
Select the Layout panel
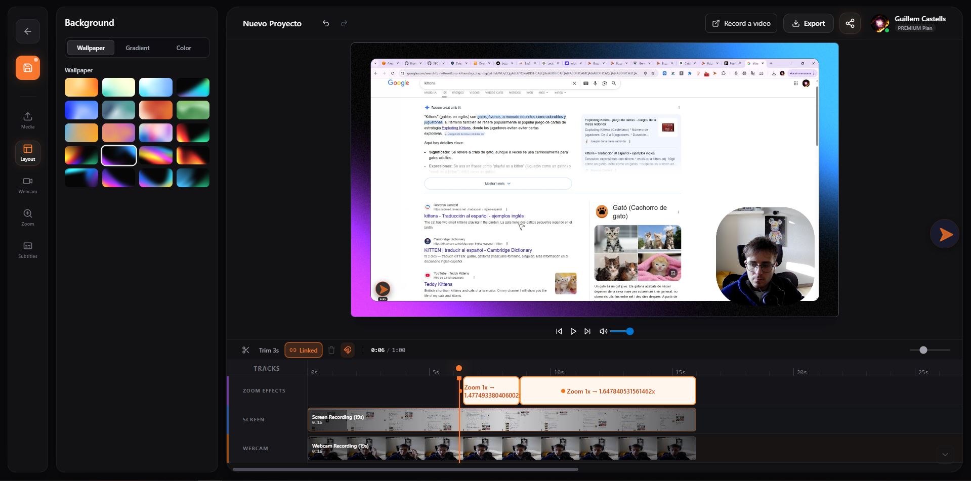pos(27,153)
